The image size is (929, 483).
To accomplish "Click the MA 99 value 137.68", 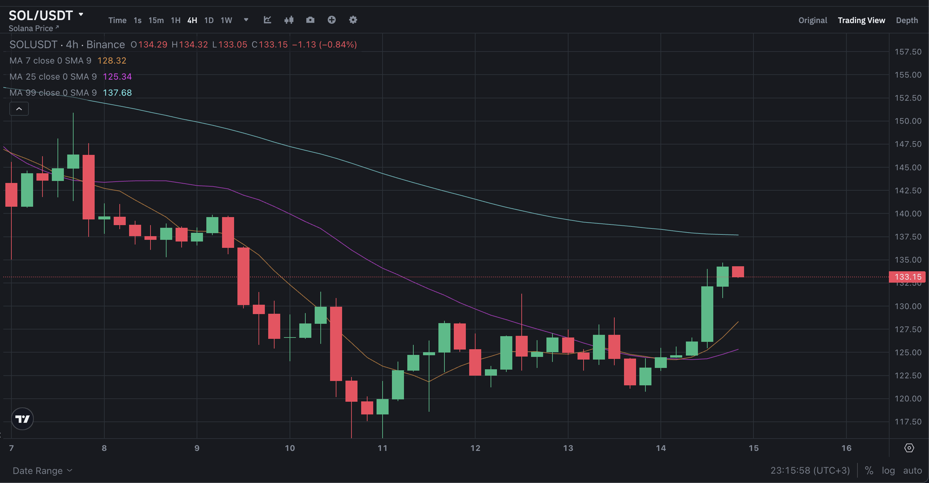I will click(x=117, y=93).
